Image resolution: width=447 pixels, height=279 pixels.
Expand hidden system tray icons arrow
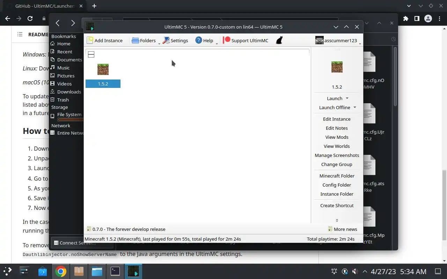tap(365, 271)
